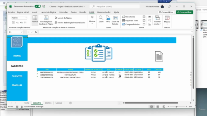The width and height of the screenshot is (207, 116).
Task: Click View Side by Side icon
Action: [x=149, y=17]
